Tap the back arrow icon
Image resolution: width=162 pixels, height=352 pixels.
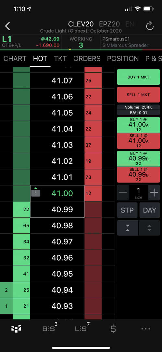coord(7,26)
